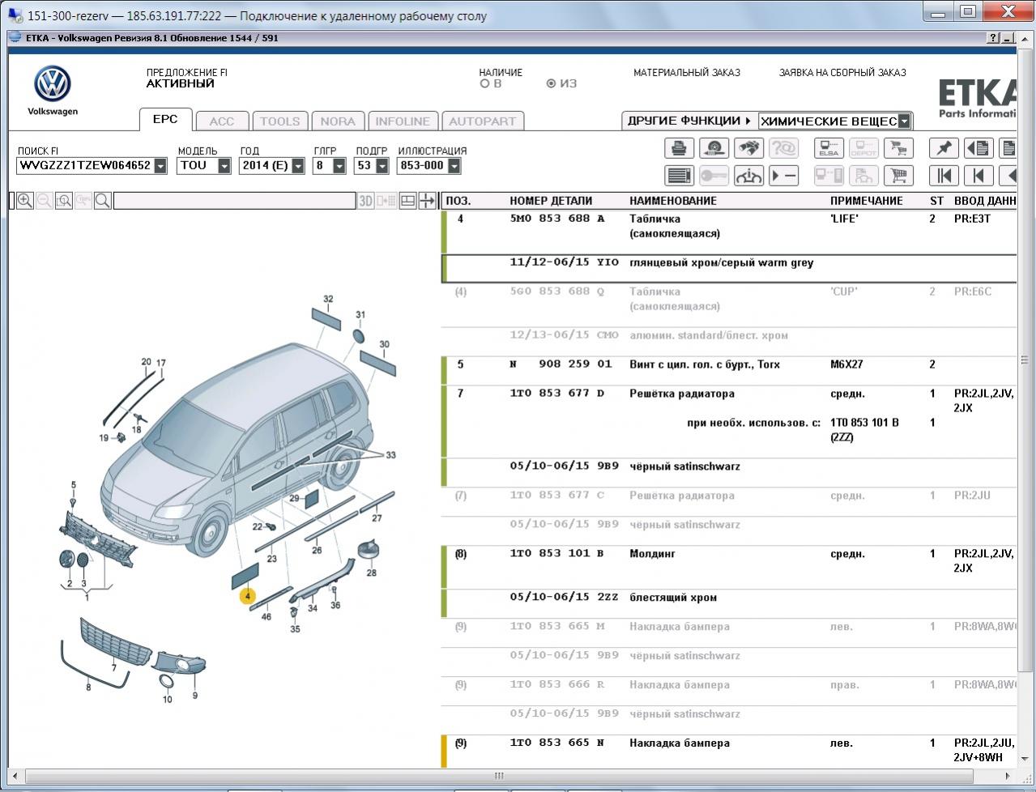This screenshot has height=792, width=1036.
Task: Click the zoom in magnifier icon
Action: [25, 201]
